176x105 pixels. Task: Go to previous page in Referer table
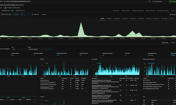(84, 92)
